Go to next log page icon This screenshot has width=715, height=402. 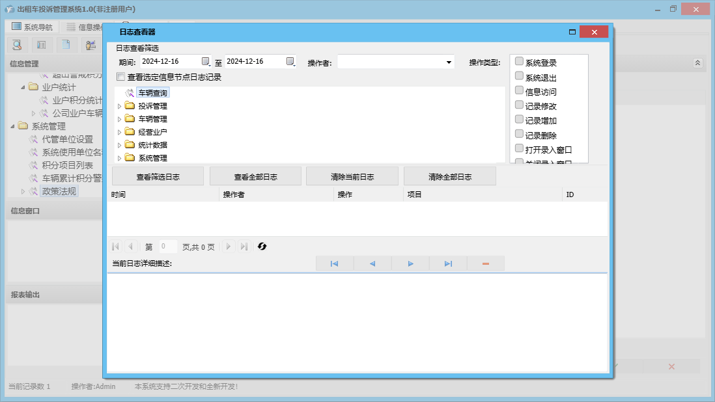[229, 247]
